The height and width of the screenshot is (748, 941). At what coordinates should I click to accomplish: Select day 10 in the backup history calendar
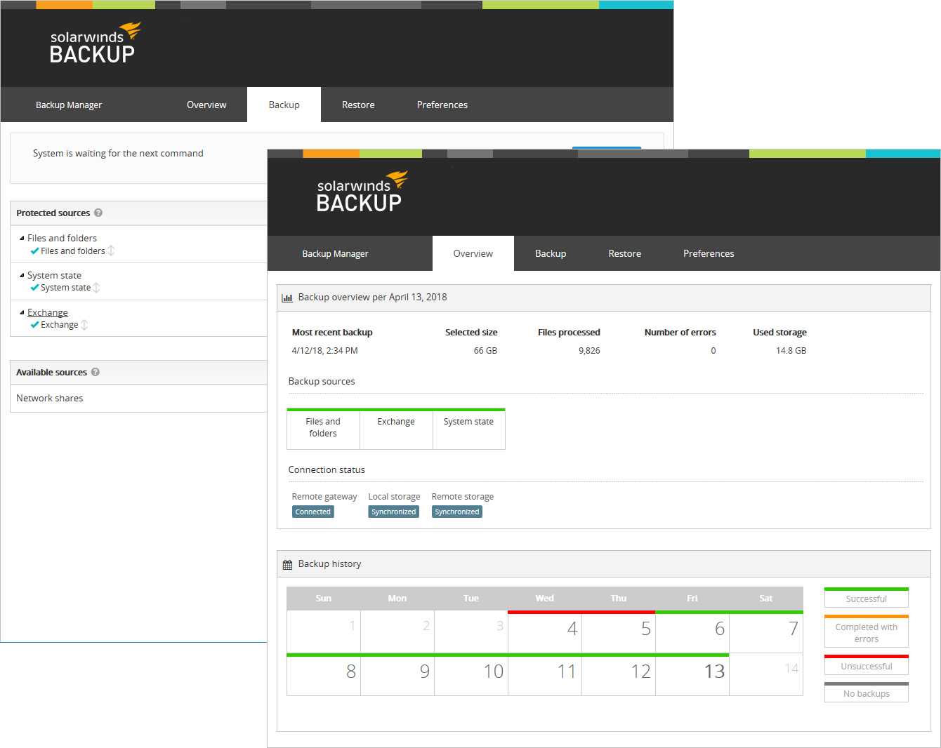[x=471, y=674]
